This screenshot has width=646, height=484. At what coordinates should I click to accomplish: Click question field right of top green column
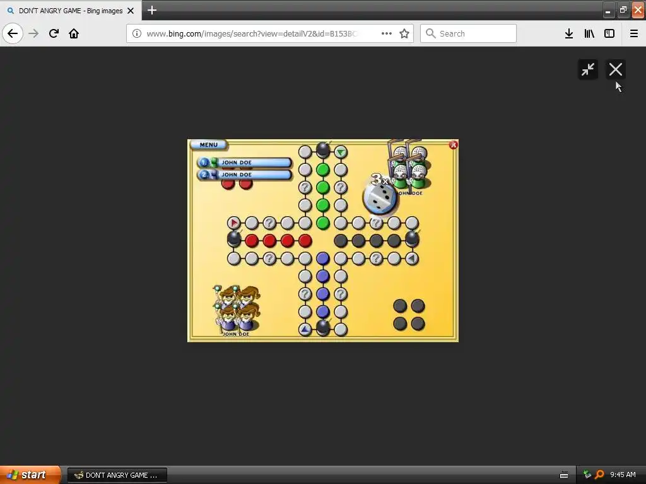(x=341, y=188)
